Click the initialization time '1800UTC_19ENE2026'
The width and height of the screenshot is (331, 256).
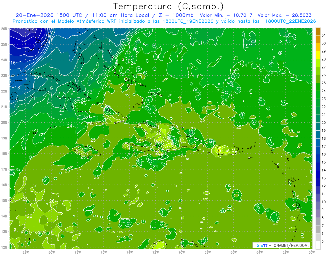188,21
